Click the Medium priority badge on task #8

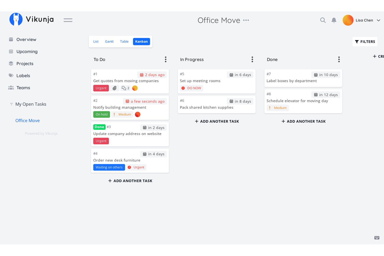[x=278, y=108]
